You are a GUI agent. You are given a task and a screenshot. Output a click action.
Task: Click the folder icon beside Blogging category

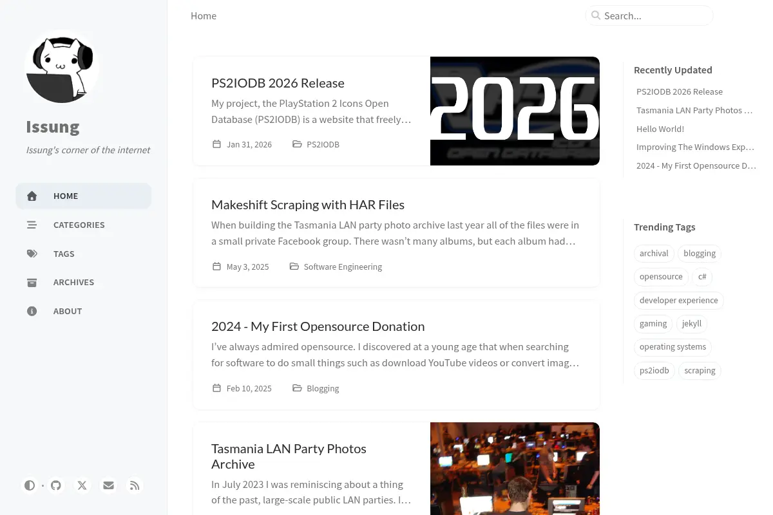click(x=297, y=388)
